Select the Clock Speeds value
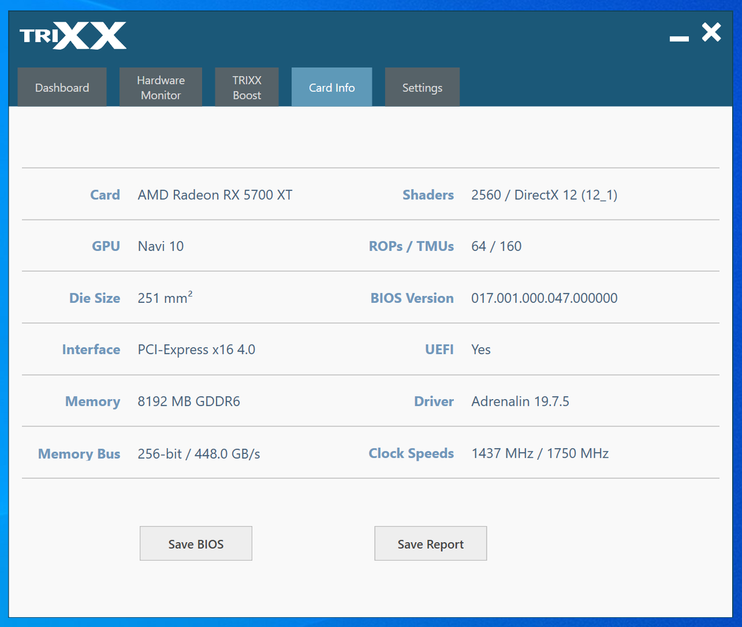The width and height of the screenshot is (742, 627). (540, 453)
